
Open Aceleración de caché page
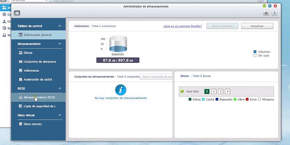38,79
